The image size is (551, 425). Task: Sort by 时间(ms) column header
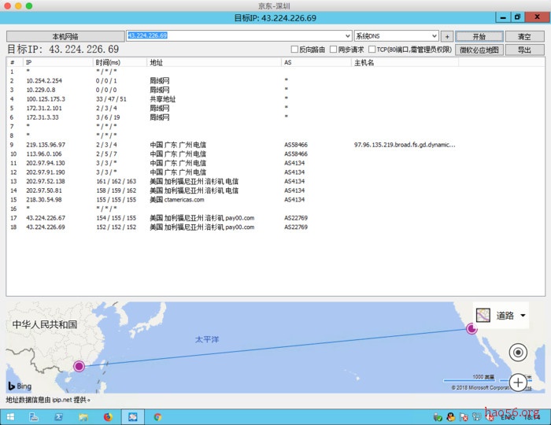point(120,62)
